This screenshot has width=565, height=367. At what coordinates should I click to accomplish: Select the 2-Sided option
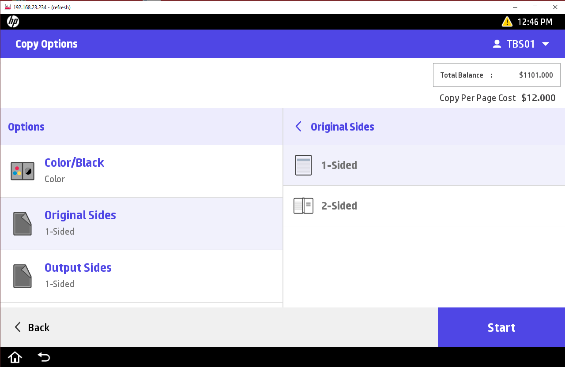pyautogui.click(x=339, y=206)
